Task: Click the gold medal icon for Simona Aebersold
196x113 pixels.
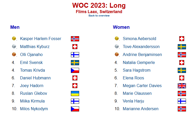Action: coord(117,38)
